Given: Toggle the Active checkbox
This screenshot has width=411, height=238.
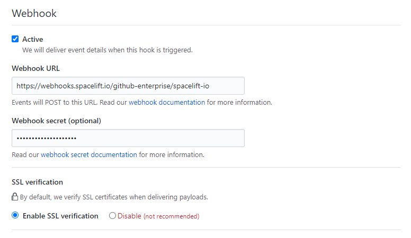Looking at the screenshot, I should point(15,39).
